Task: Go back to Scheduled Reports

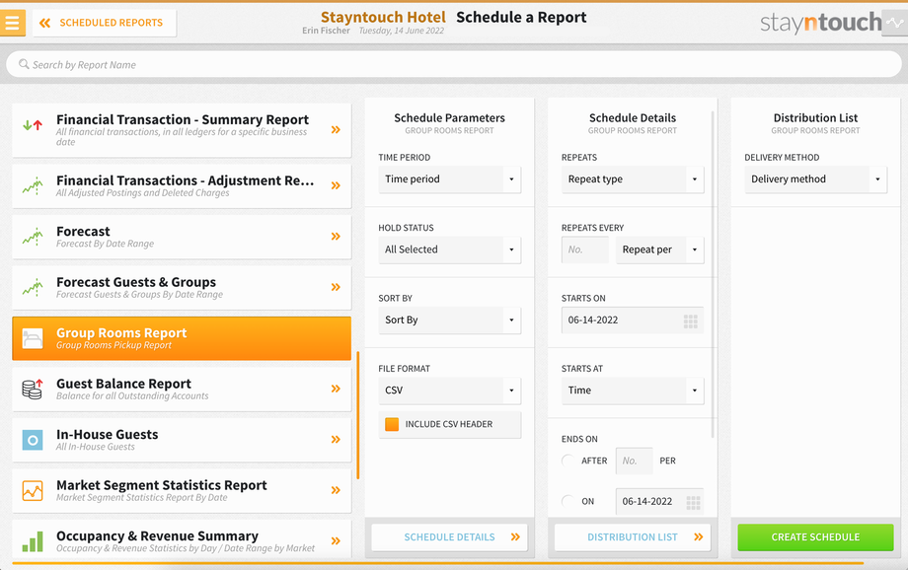Action: (x=105, y=23)
